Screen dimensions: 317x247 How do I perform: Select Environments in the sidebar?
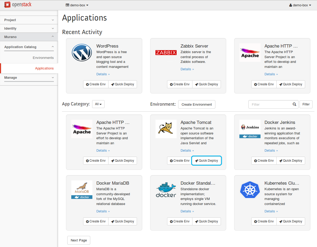click(43, 58)
